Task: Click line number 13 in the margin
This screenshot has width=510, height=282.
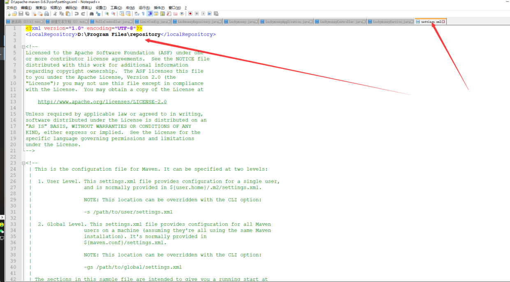Action: 13,102
